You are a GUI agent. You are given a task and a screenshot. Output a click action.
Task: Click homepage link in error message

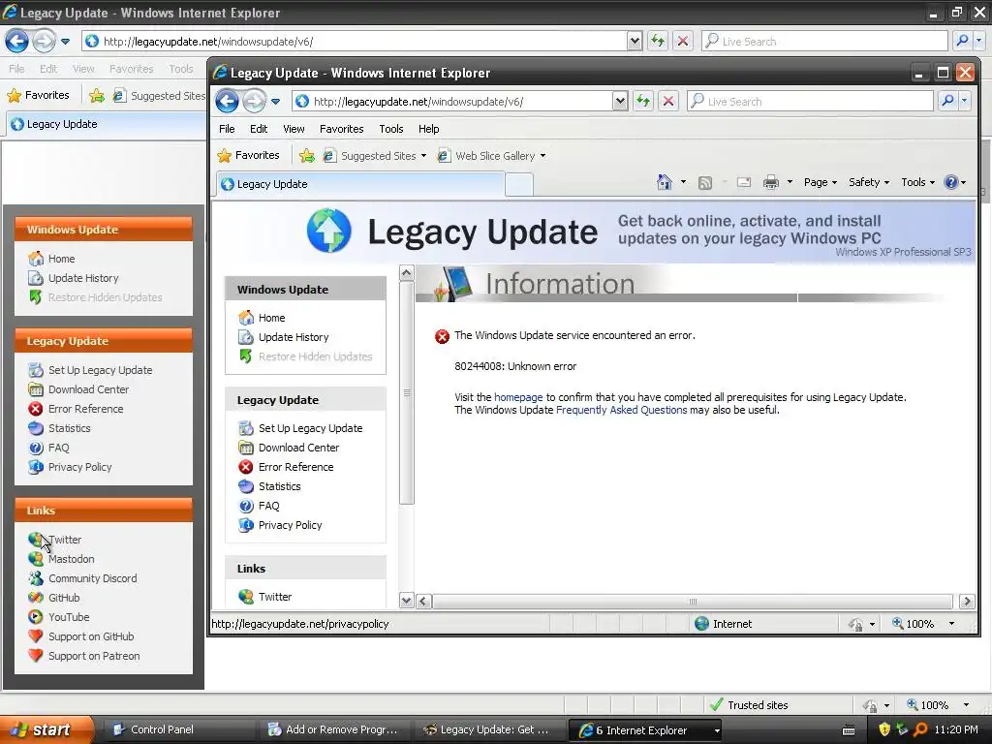click(x=518, y=397)
